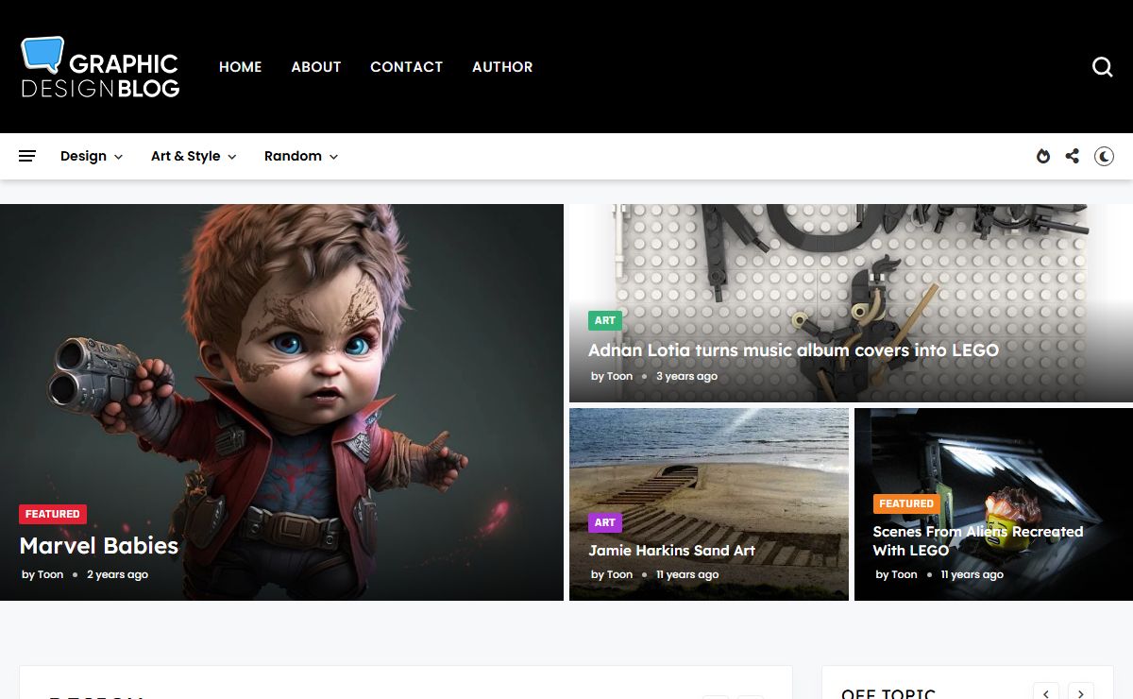Click "3 years ago" under Adnan Lotia post
1133x699 pixels.
(686, 376)
